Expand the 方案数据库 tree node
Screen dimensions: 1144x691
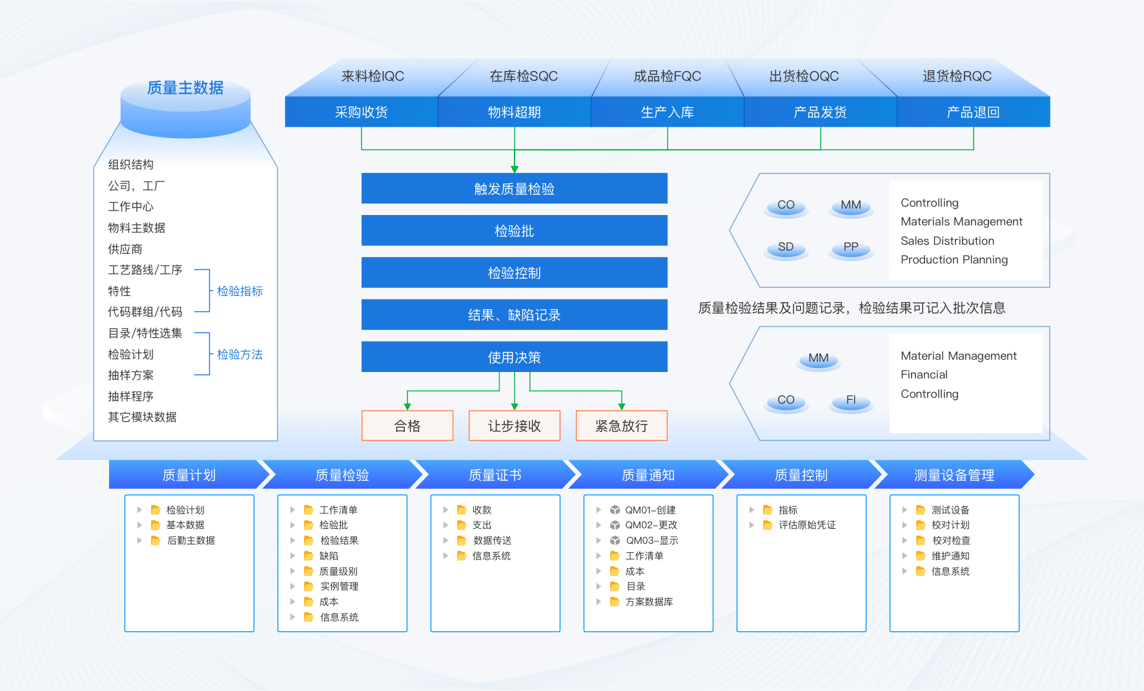tap(598, 602)
